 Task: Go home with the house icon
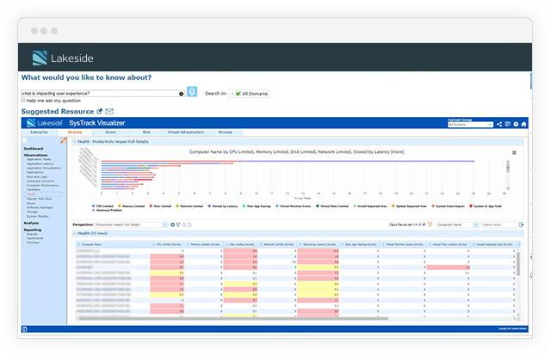click(x=523, y=124)
